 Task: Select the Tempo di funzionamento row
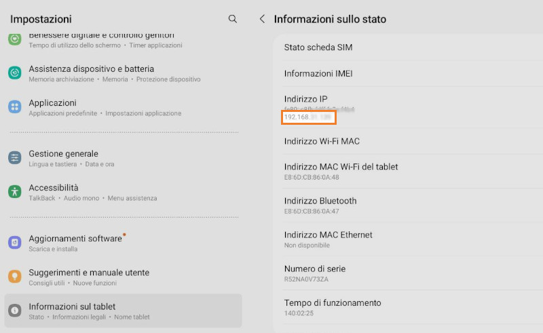click(x=412, y=307)
